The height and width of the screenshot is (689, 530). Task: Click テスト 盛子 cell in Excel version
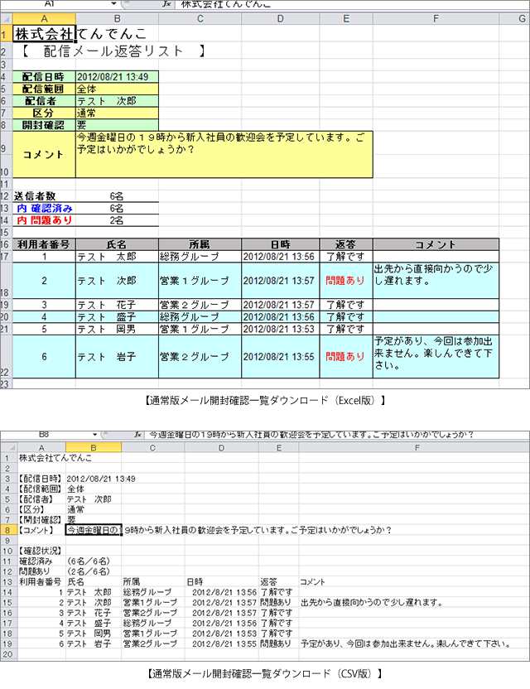117,317
